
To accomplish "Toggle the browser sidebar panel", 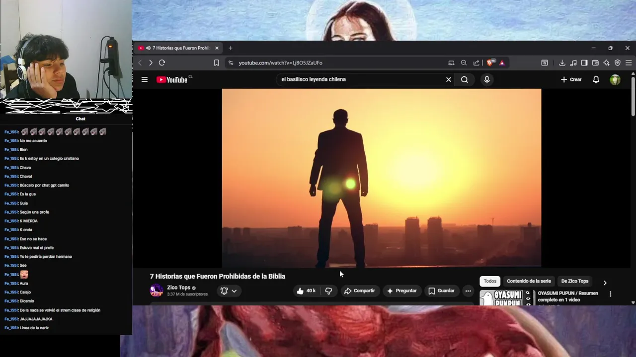I will pyautogui.click(x=584, y=63).
